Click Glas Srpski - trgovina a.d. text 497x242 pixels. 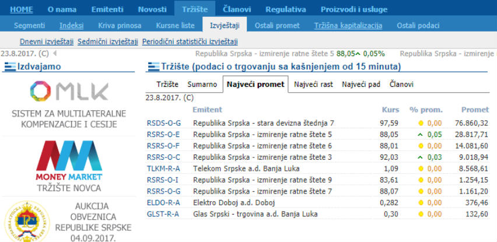(256, 215)
